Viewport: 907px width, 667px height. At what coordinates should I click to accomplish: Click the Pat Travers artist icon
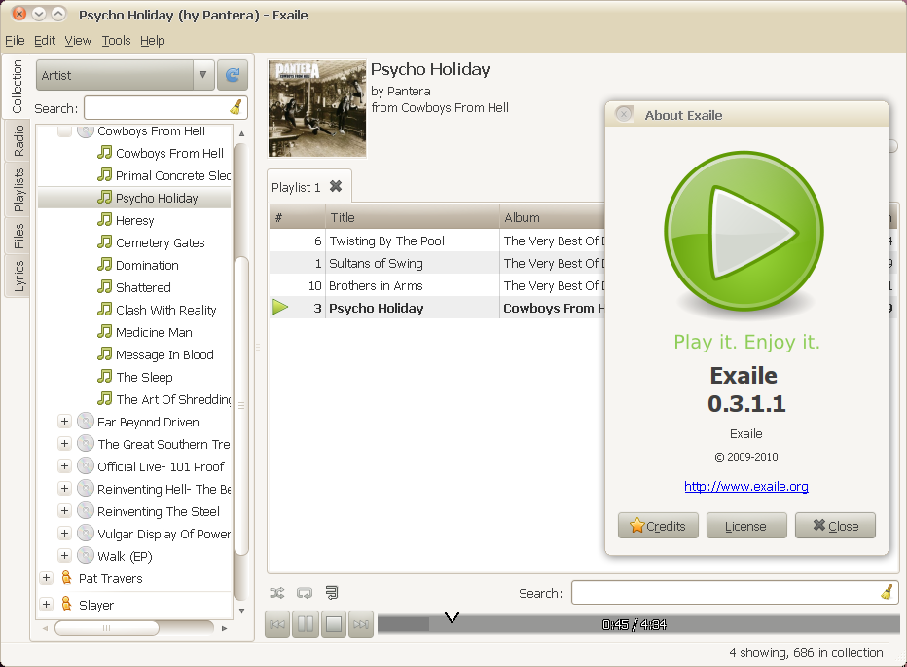click(x=66, y=577)
